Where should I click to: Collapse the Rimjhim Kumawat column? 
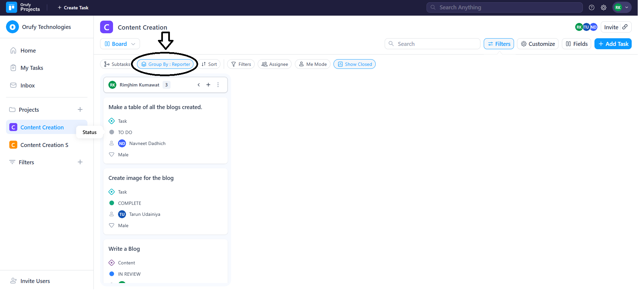pyautogui.click(x=198, y=85)
